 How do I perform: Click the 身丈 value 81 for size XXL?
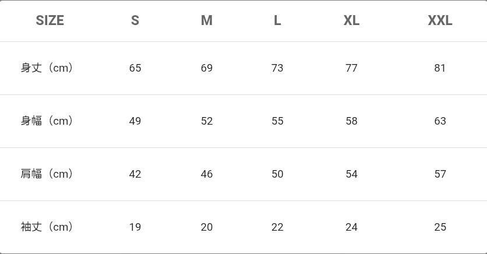(440, 68)
